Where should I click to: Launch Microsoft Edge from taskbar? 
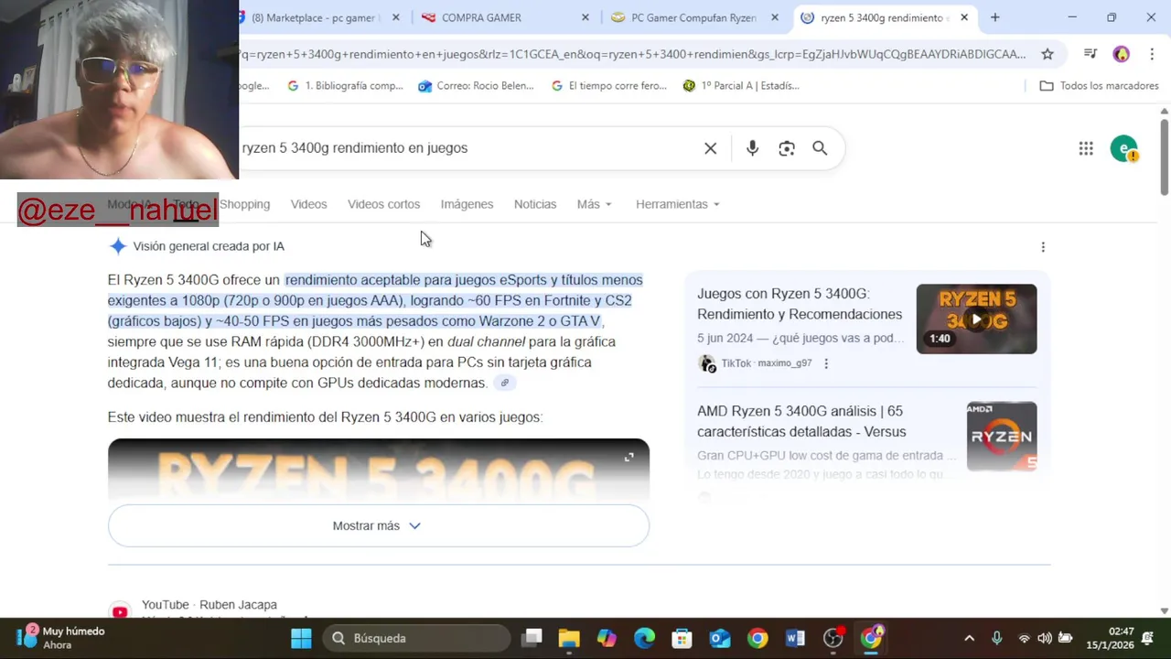coord(644,638)
